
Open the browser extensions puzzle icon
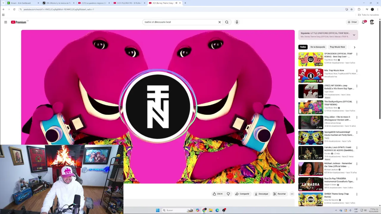[x=359, y=9]
